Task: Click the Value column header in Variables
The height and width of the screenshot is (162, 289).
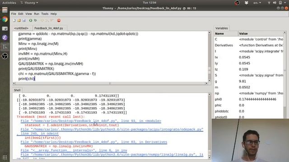Action: tap(261, 34)
